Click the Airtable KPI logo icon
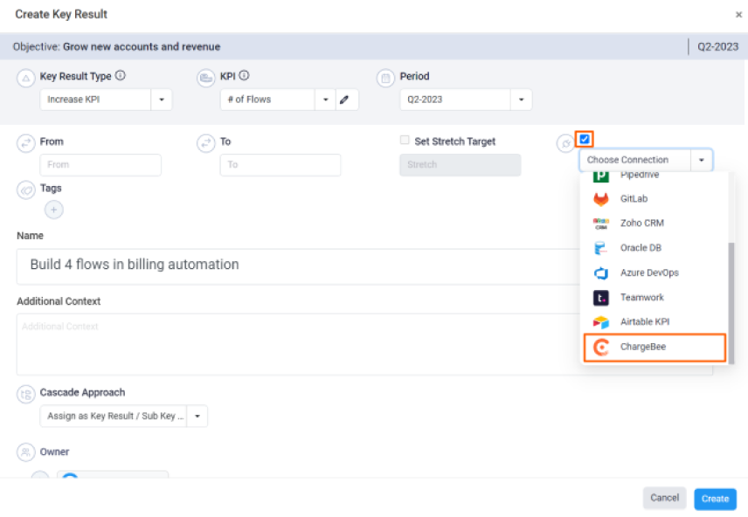Image resolution: width=748 pixels, height=517 pixels. click(601, 322)
